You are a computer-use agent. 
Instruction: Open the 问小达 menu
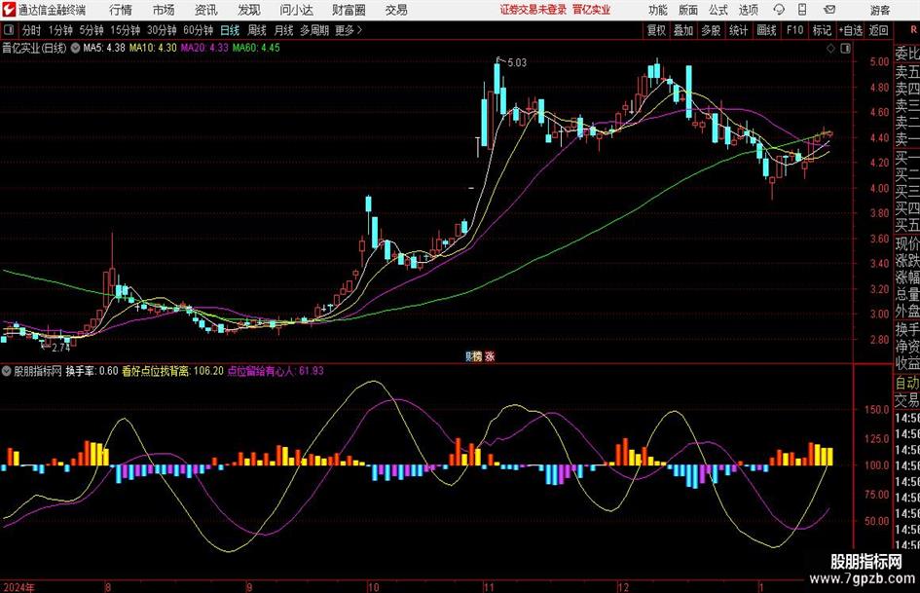tap(296, 10)
